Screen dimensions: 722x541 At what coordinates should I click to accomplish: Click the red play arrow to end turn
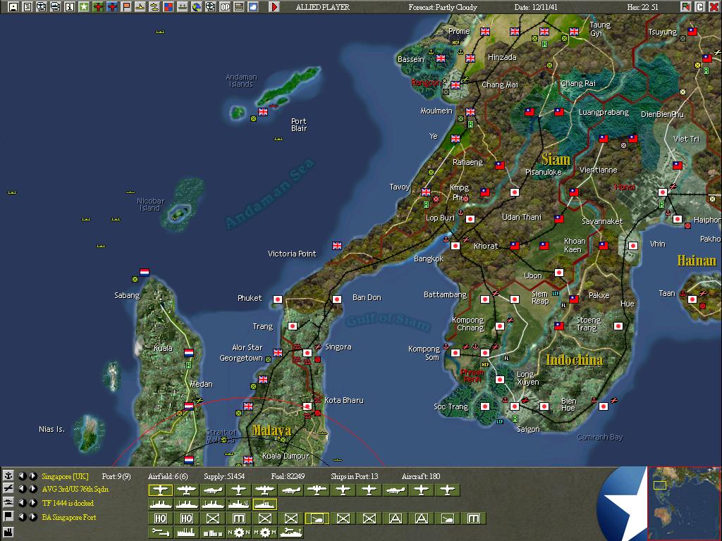click(274, 7)
